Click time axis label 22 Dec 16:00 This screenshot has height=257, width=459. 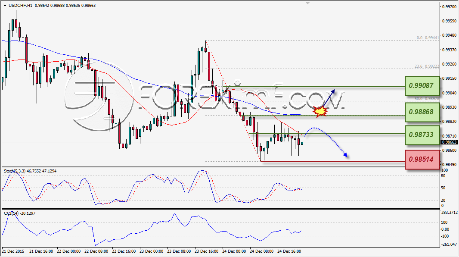pyautogui.click(x=124, y=251)
